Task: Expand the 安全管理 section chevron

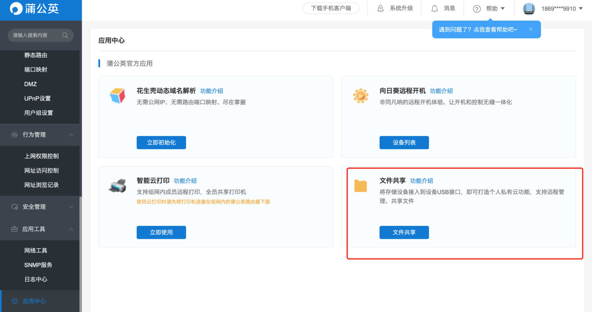Action: (71, 207)
